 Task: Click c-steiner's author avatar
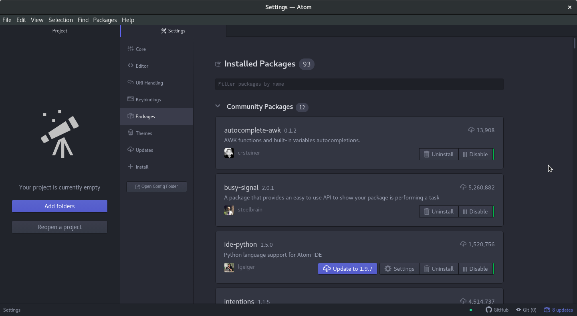(x=229, y=153)
